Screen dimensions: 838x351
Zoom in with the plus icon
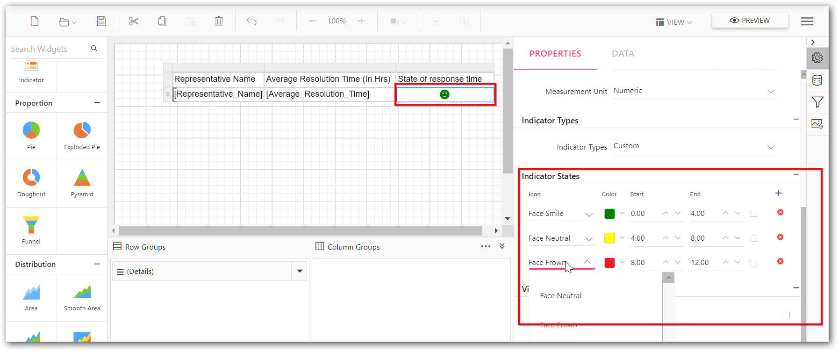click(361, 21)
